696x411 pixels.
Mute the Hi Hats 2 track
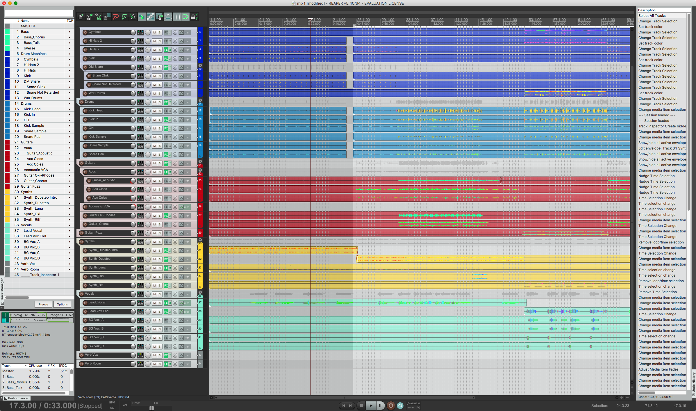tap(154, 41)
